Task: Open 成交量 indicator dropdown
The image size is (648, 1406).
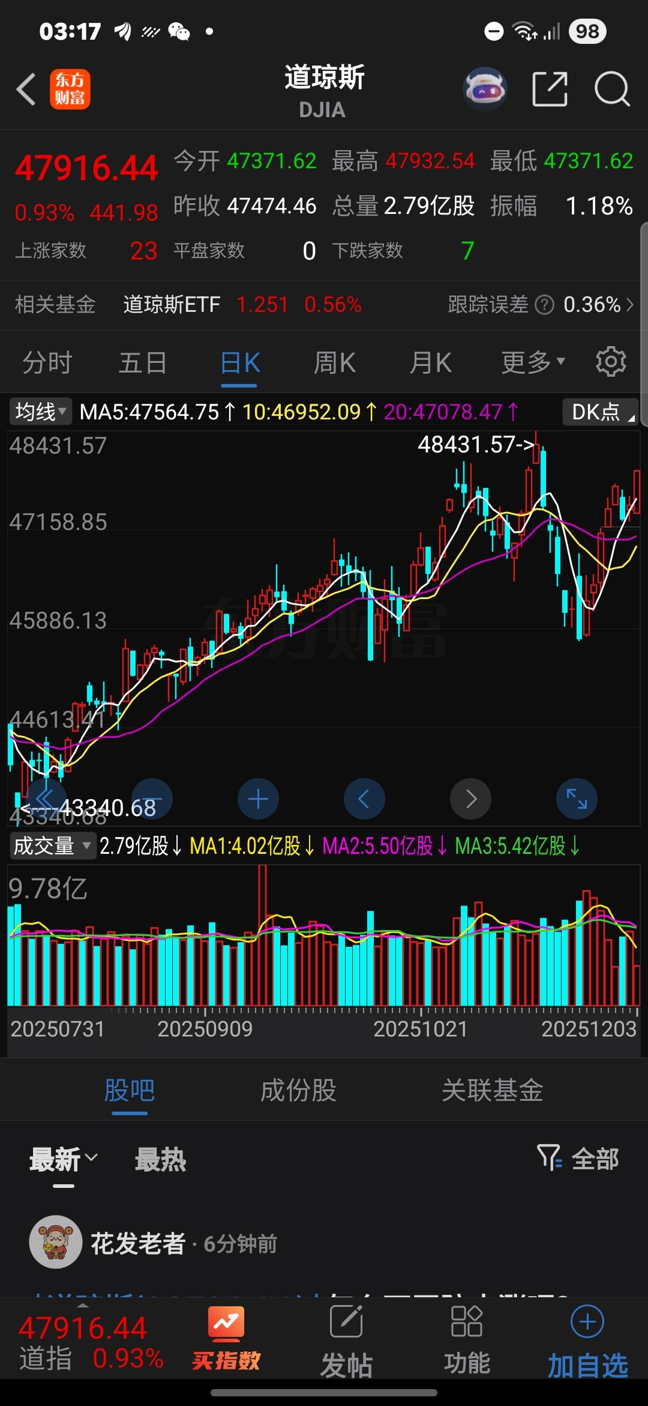Action: click(52, 845)
